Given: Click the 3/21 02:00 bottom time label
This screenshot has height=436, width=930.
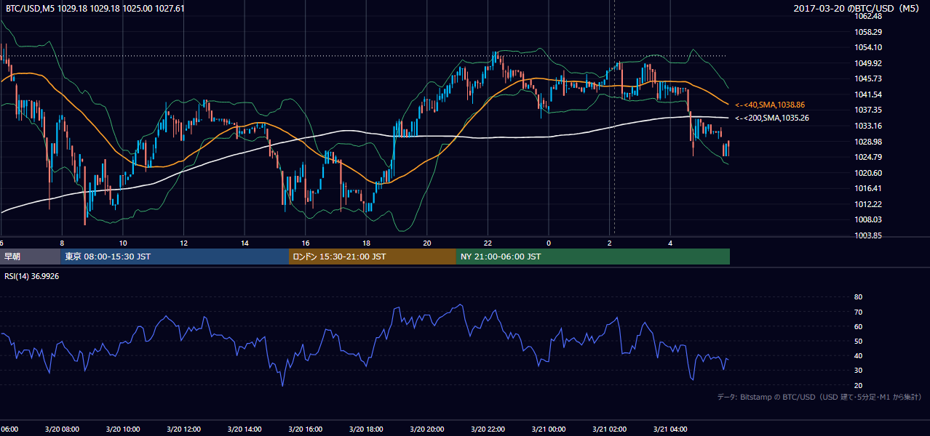Looking at the screenshot, I should 609,429.
